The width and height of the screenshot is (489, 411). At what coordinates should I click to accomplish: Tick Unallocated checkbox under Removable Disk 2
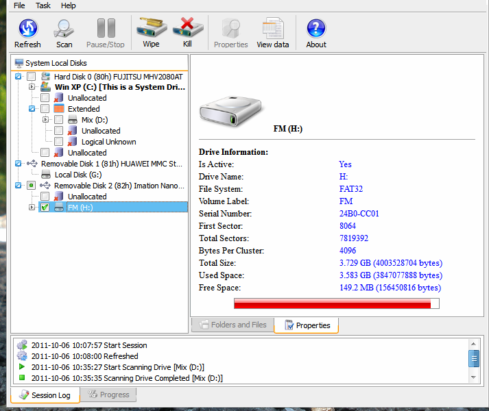[45, 197]
